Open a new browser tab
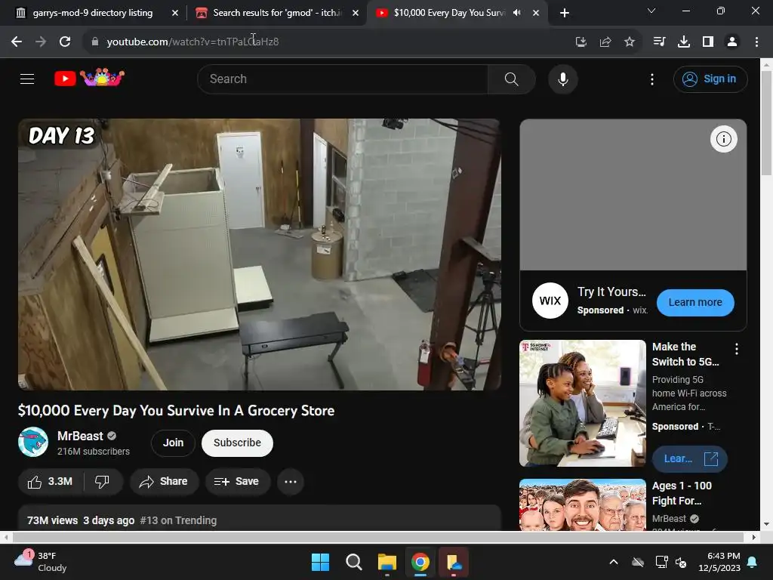 [x=565, y=13]
